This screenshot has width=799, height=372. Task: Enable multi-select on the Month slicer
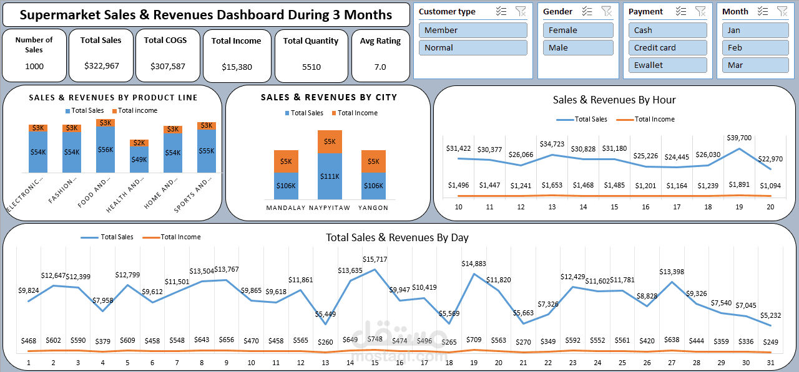pyautogui.click(x=762, y=11)
